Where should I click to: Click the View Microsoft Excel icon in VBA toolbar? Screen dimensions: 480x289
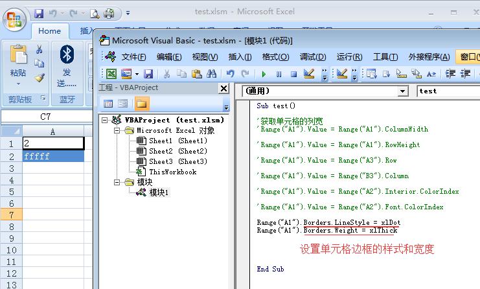point(111,74)
